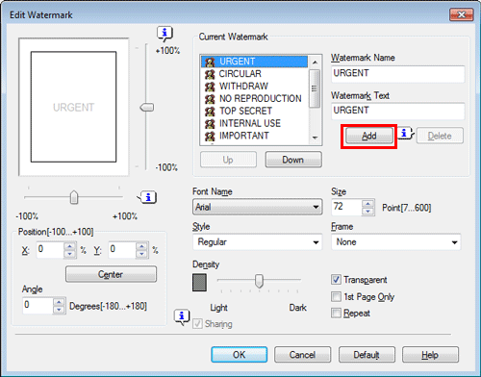Decrease the Angle degrees value

(59, 310)
